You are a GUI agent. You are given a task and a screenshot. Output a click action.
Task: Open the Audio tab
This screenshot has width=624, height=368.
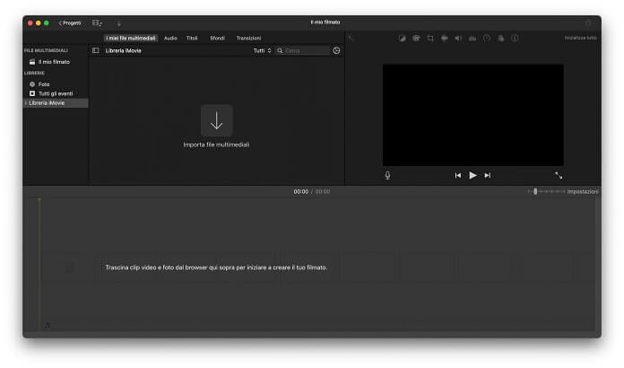point(170,39)
